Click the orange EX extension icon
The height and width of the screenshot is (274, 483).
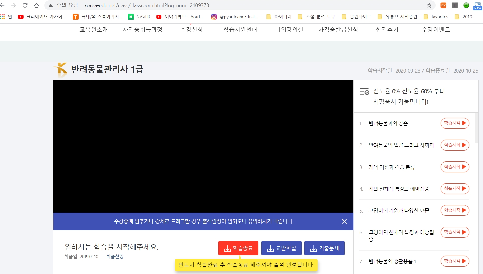coord(443,5)
